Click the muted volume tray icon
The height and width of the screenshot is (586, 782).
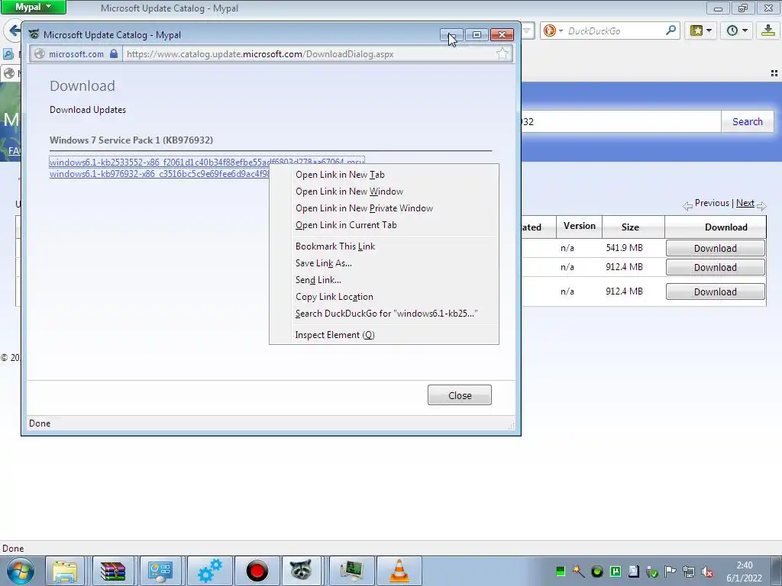(706, 572)
